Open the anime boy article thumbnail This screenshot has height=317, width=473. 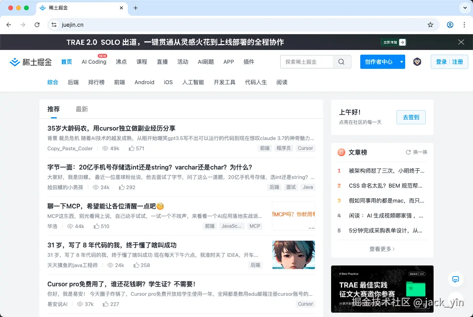294,255
